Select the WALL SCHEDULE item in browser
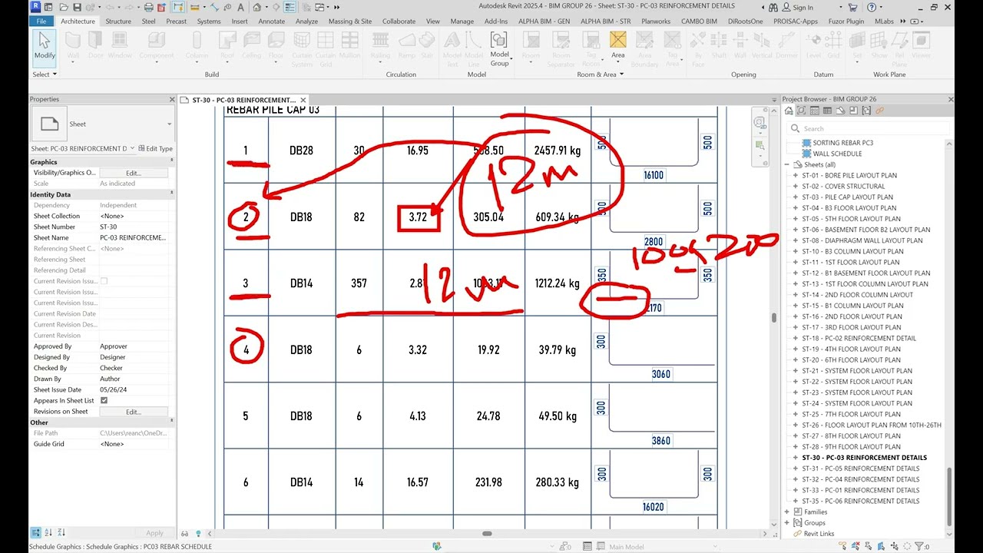The width and height of the screenshot is (983, 553). tap(837, 154)
